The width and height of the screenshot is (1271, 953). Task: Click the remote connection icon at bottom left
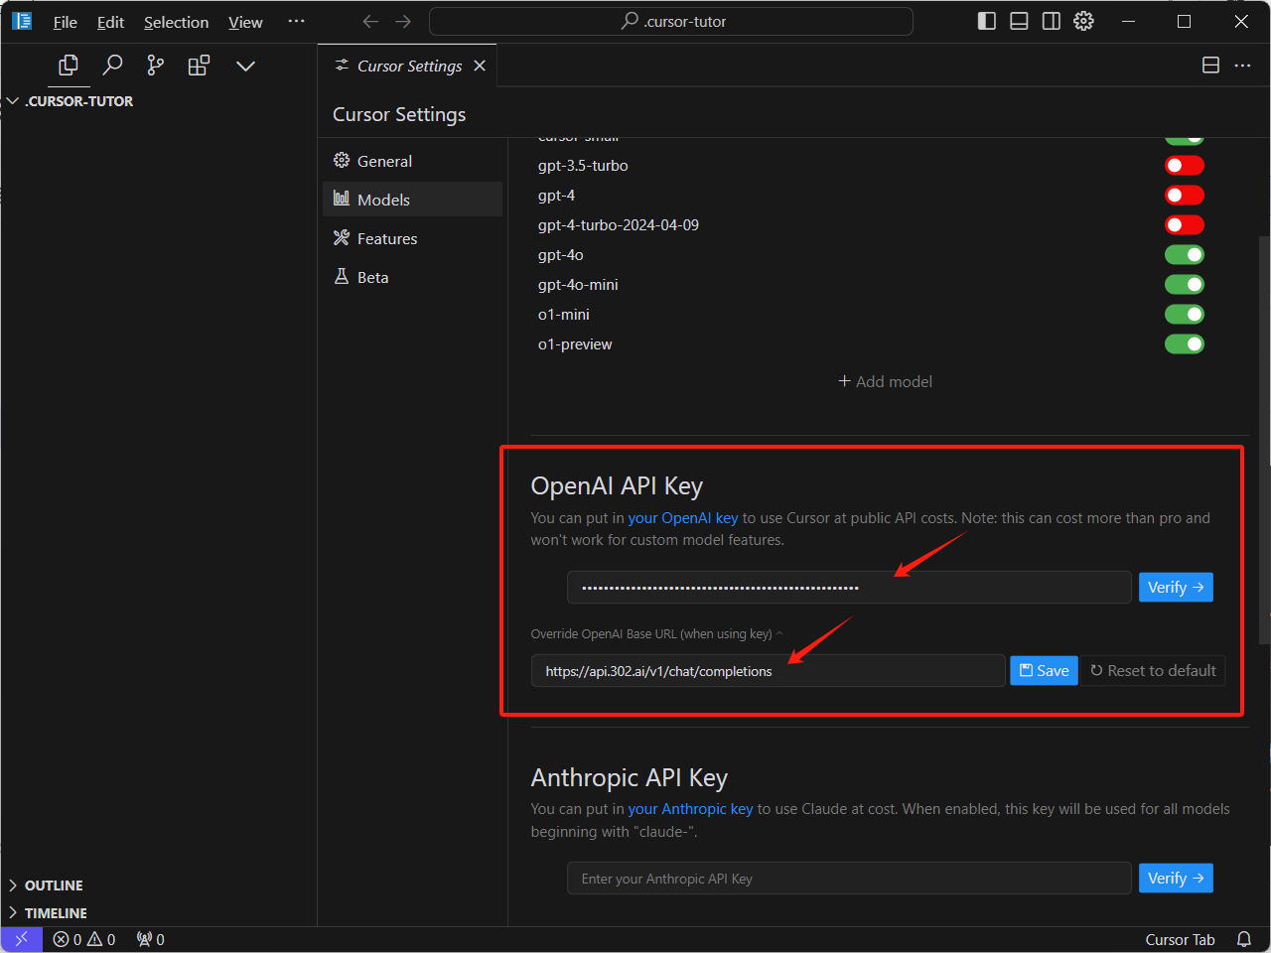pyautogui.click(x=21, y=939)
